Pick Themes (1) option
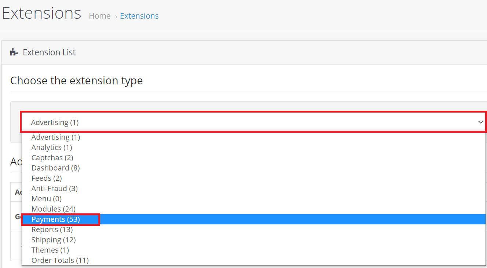487x268 pixels. point(50,250)
